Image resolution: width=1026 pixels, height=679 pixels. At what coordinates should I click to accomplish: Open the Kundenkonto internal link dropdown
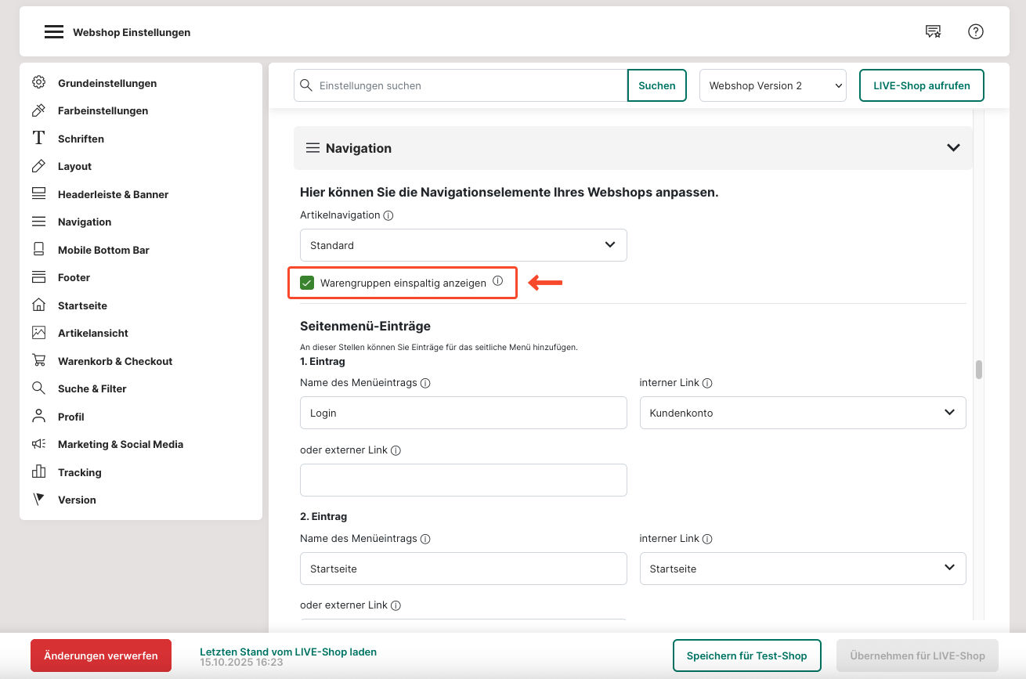tap(802, 413)
